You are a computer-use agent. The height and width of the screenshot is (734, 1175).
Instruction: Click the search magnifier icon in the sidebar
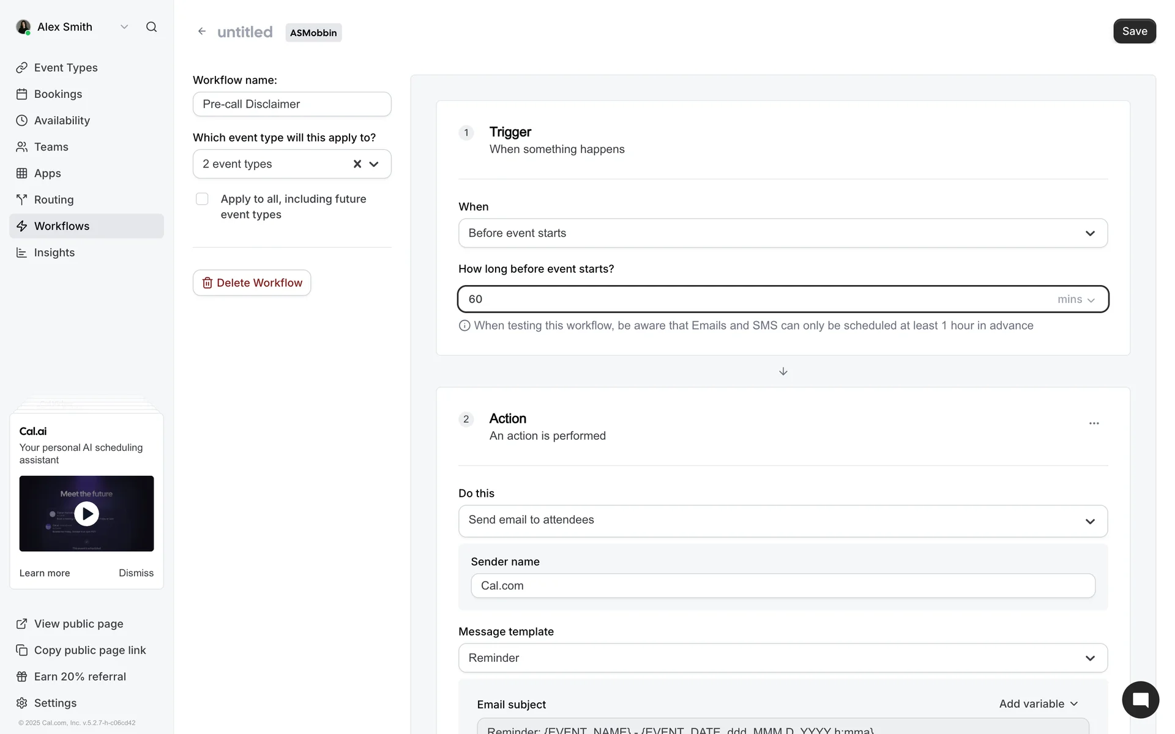pos(151,27)
